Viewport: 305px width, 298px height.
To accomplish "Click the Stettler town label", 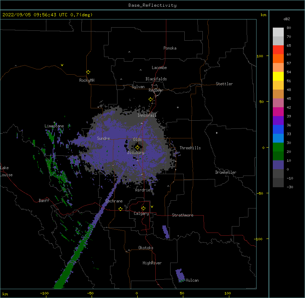I will (x=224, y=84).
